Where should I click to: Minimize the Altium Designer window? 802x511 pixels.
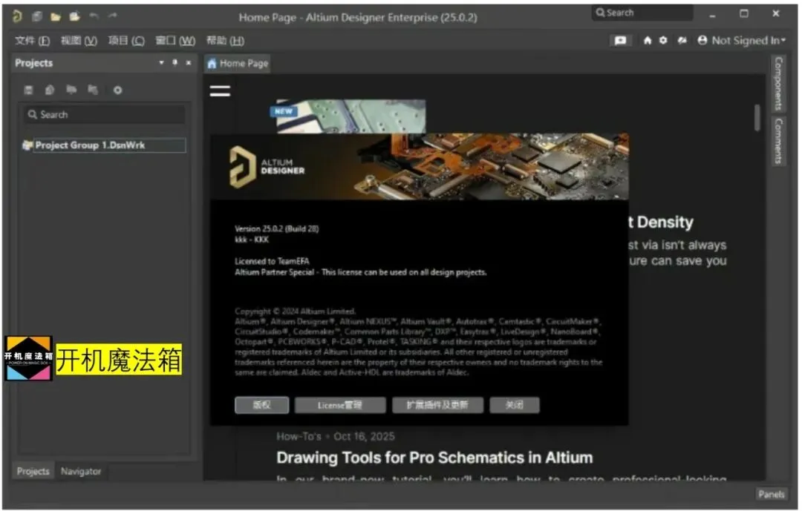click(712, 16)
